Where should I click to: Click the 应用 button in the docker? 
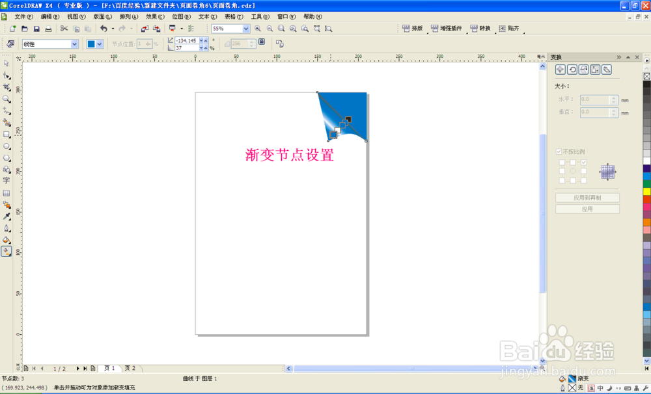tap(587, 208)
